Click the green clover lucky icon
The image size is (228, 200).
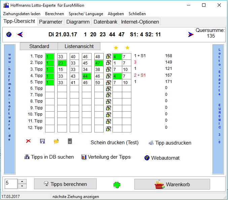pyautogui.click(x=117, y=185)
